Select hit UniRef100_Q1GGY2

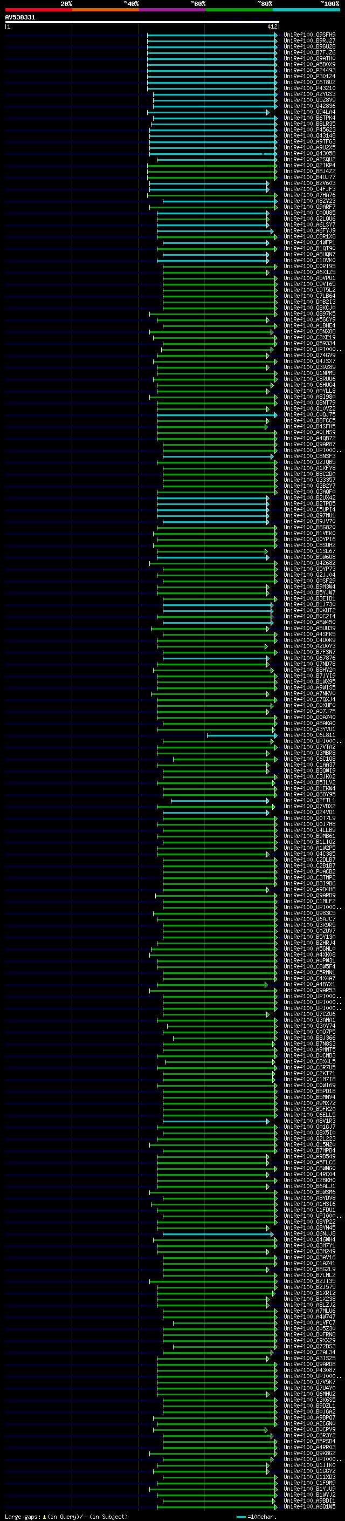click(x=309, y=1471)
